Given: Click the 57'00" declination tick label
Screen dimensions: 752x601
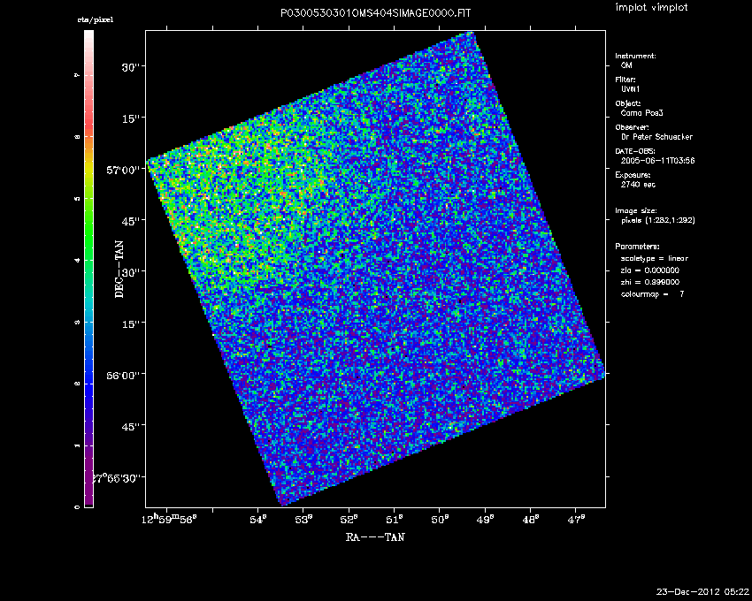Looking at the screenshot, I should 123,171.
